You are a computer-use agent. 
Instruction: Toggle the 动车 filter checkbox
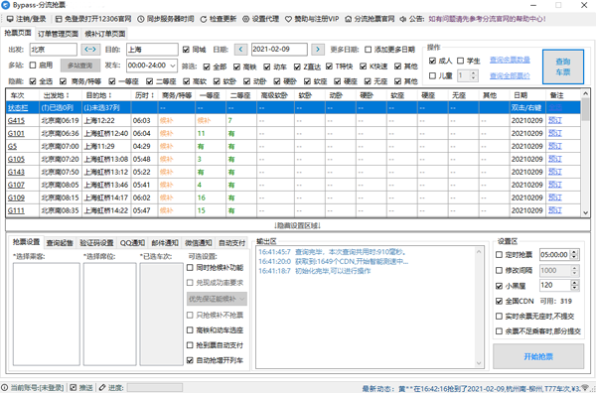(x=267, y=66)
